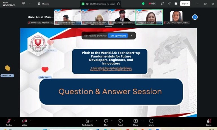Open the Participants panel

coord(88,123)
